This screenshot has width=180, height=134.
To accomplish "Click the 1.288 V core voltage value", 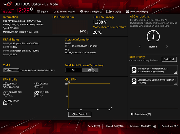I will click(x=100, y=22).
